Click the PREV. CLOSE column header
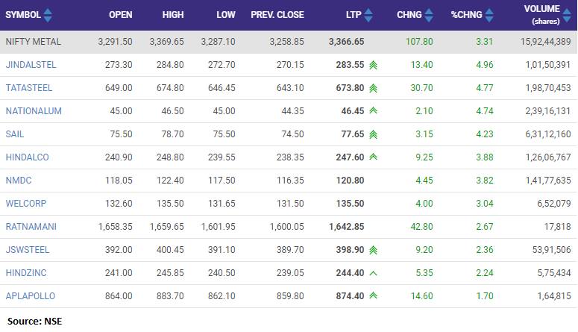Screen dimensions: 578x332 pos(277,15)
